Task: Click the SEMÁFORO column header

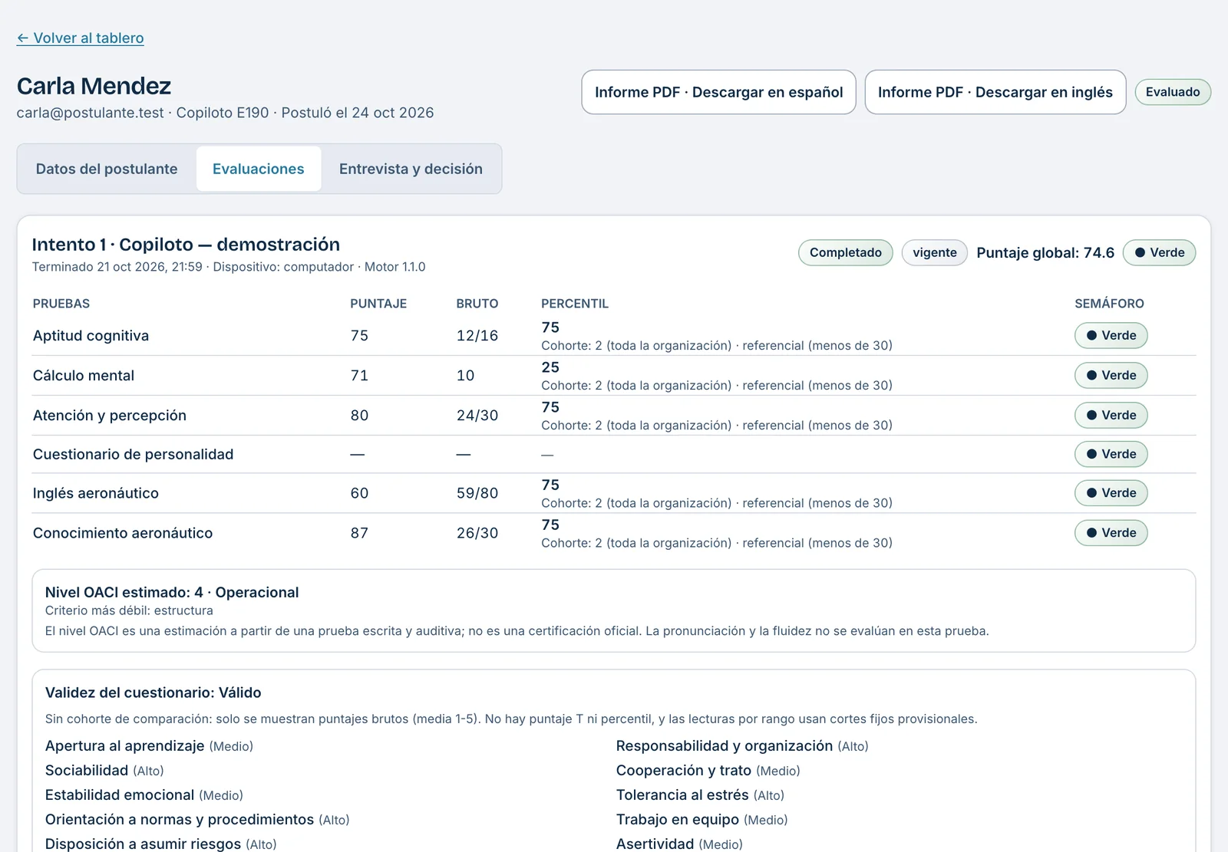Action: coord(1109,304)
